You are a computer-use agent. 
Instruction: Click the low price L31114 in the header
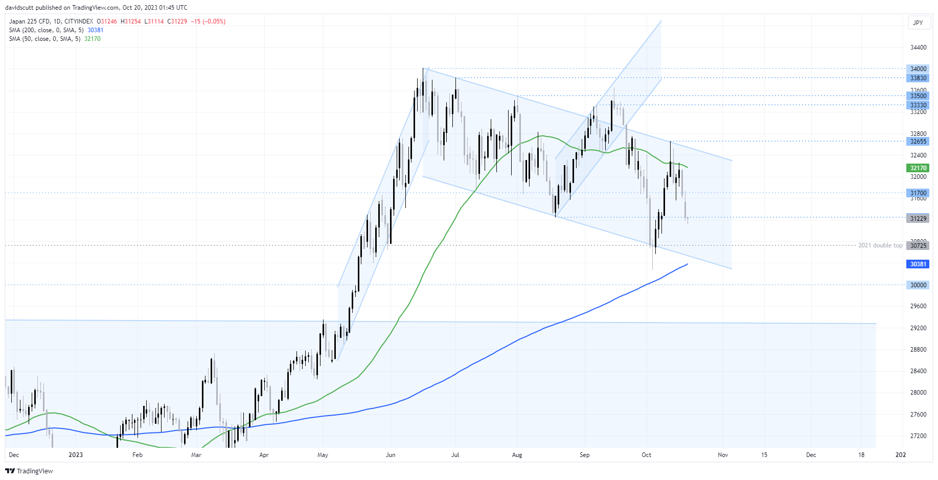tap(154, 21)
